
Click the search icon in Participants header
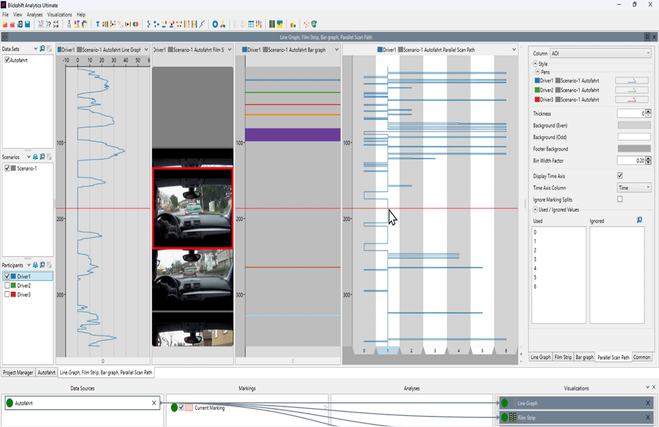pyautogui.click(x=43, y=265)
